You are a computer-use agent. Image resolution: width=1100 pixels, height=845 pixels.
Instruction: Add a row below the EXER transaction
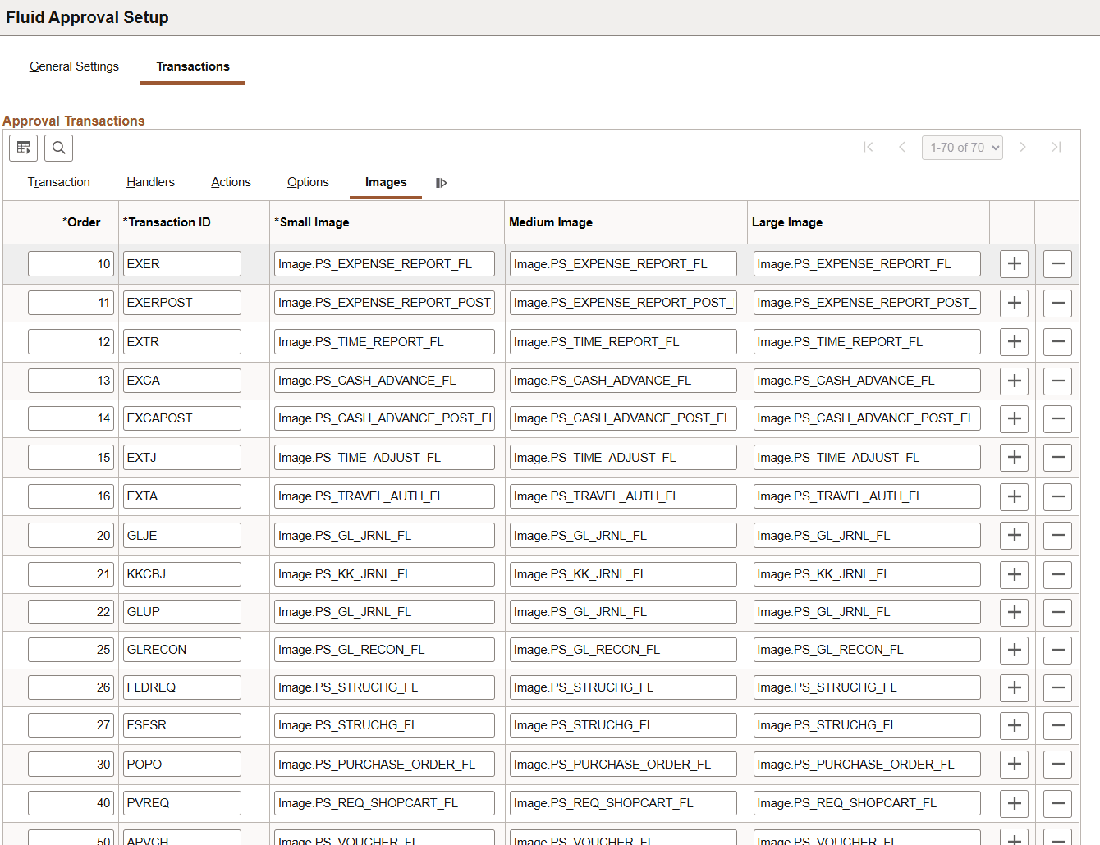[x=1014, y=263]
